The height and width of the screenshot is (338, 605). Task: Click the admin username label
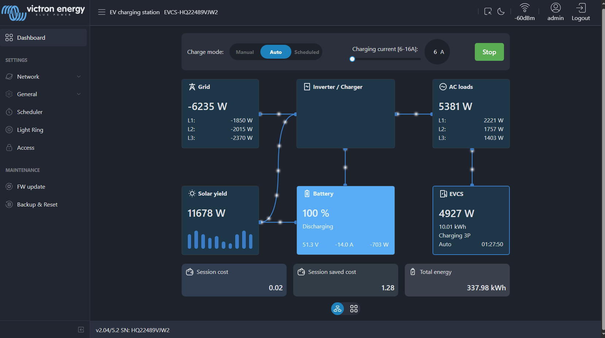[x=555, y=18]
